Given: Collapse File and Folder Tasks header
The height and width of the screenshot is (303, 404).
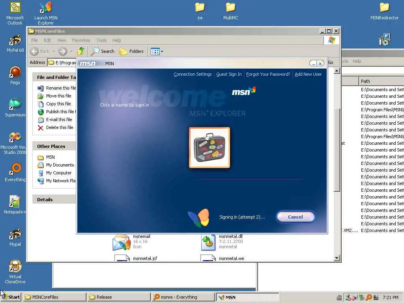Looking at the screenshot, I should tap(54, 77).
